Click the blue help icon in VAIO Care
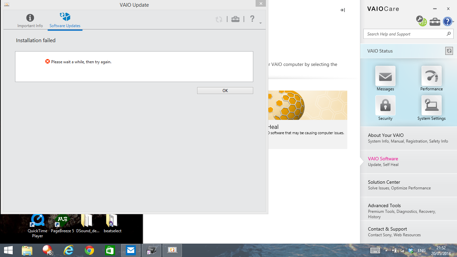Viewport: 457px width, 257px height. tap(448, 21)
